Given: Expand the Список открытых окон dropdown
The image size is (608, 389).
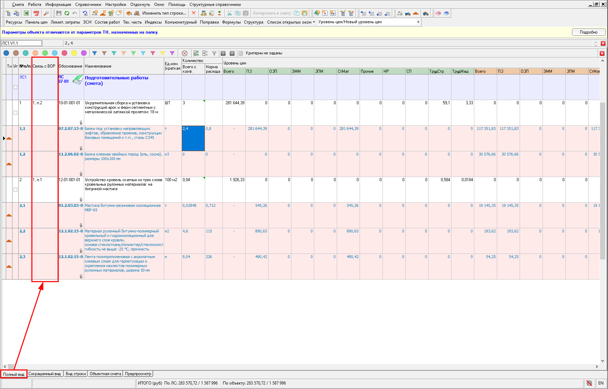Looking at the screenshot, I should [291, 22].
